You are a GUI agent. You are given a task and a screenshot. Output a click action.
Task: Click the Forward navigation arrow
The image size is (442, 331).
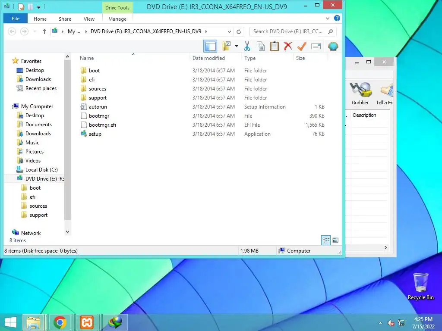coord(24,31)
